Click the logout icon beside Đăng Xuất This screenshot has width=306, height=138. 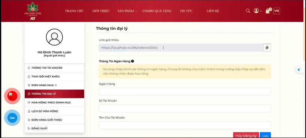29,128
